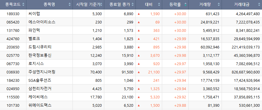Click stock code 424760
This screenshot has height=110, width=262.
(13, 39)
